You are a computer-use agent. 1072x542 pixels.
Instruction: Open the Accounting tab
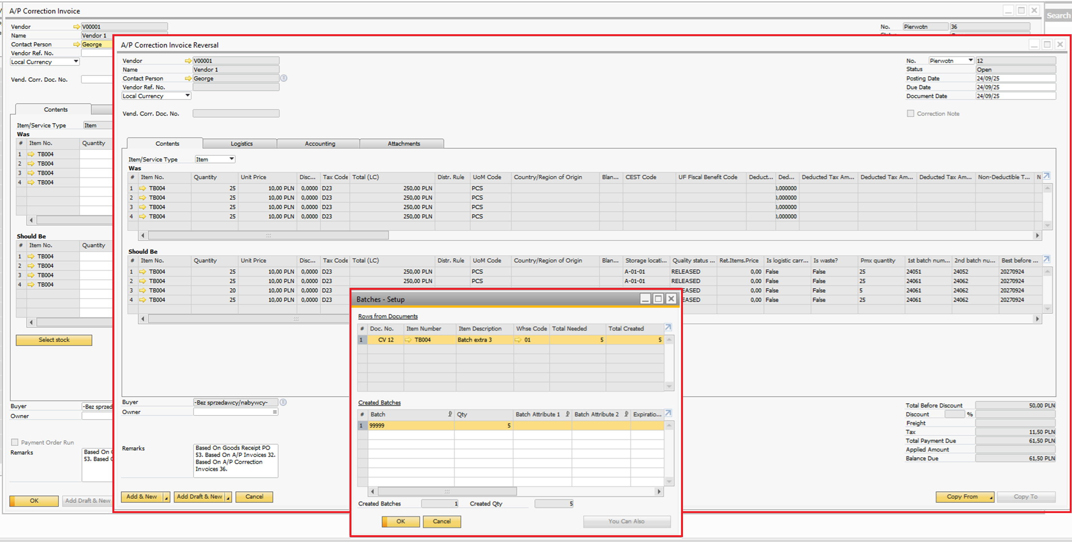319,144
